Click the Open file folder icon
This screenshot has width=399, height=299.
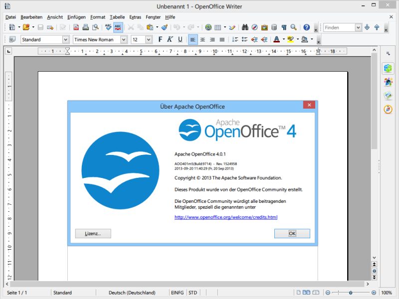tap(26, 27)
